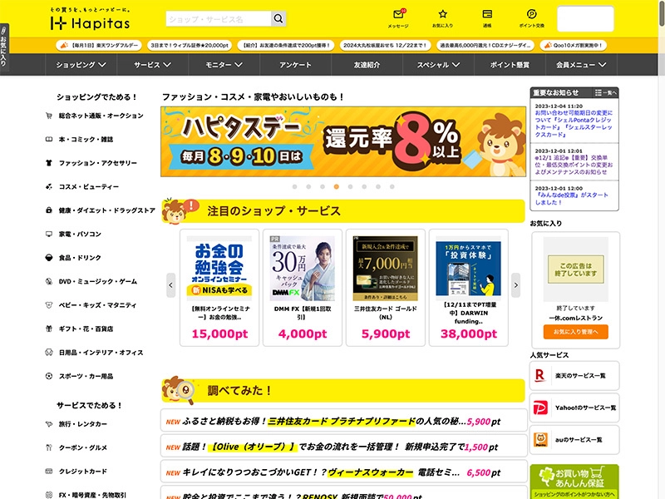Click the search magnifier button
The width and height of the screenshot is (665, 499).
(x=278, y=18)
